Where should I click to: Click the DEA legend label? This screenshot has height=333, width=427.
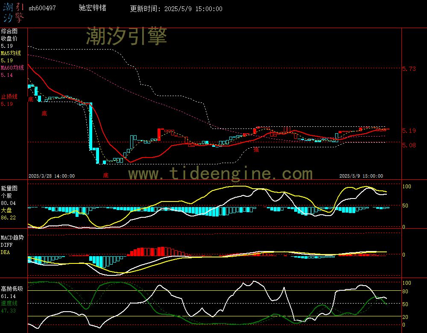tap(5, 252)
